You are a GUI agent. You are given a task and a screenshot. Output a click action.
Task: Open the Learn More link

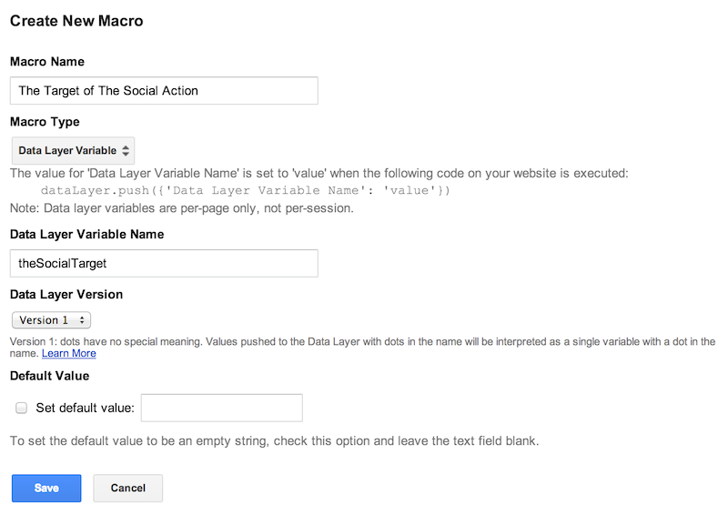click(x=69, y=353)
